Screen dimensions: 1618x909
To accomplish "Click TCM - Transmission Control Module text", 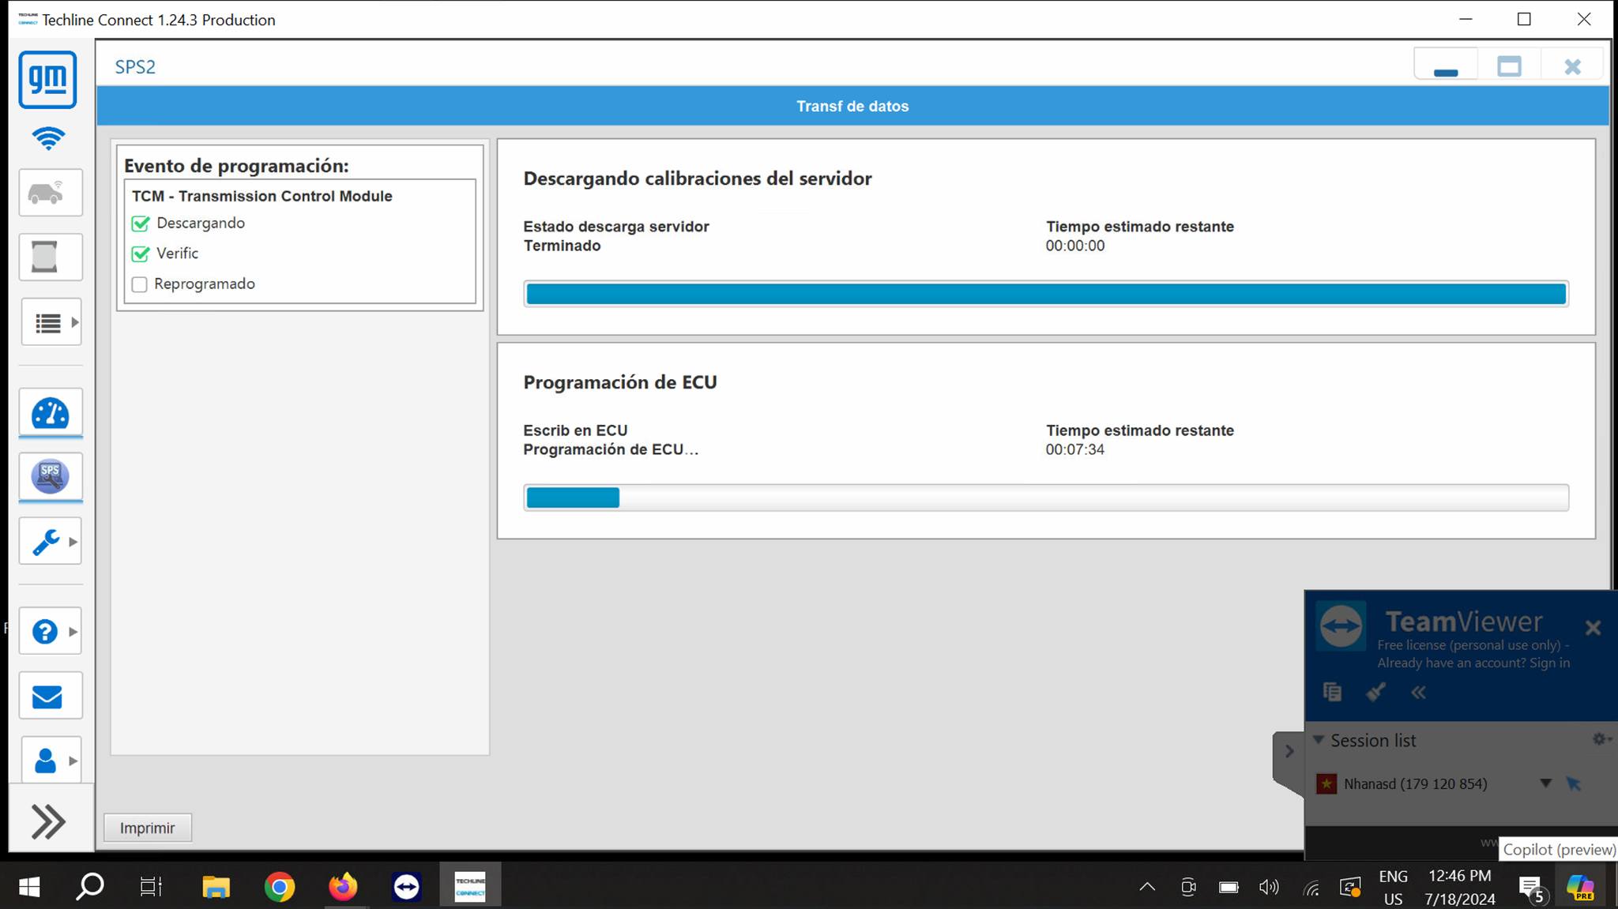I will [262, 196].
